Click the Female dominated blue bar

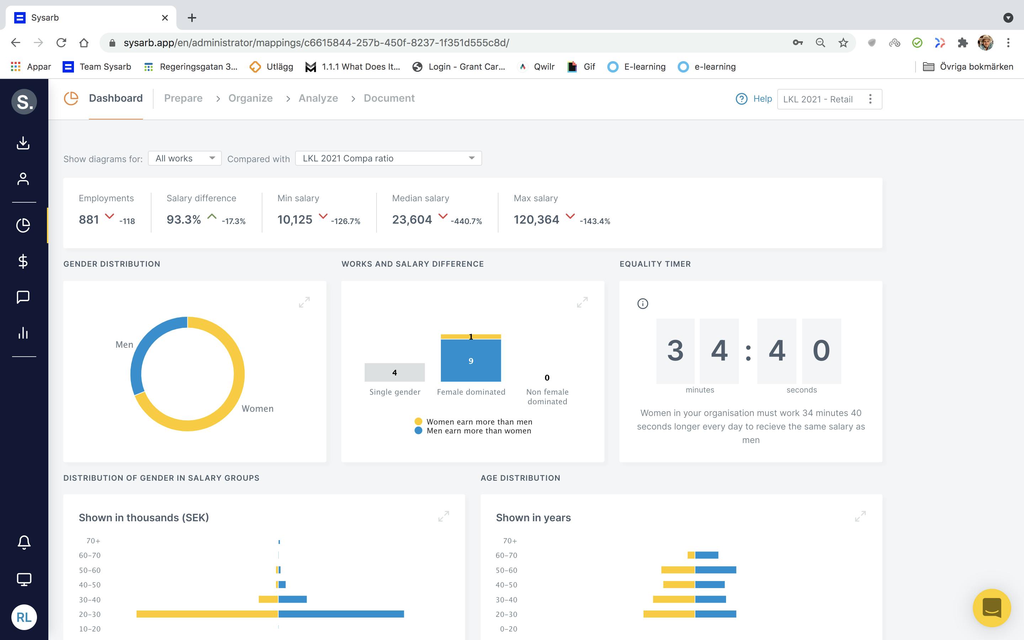[x=470, y=361]
